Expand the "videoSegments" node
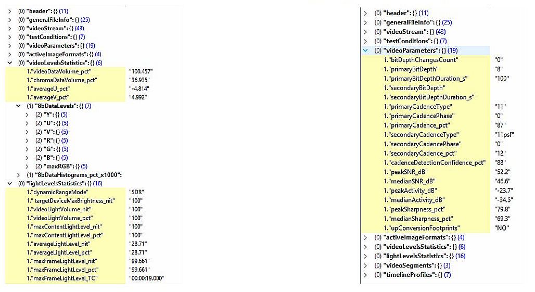The height and width of the screenshot is (292, 535). click(365, 265)
